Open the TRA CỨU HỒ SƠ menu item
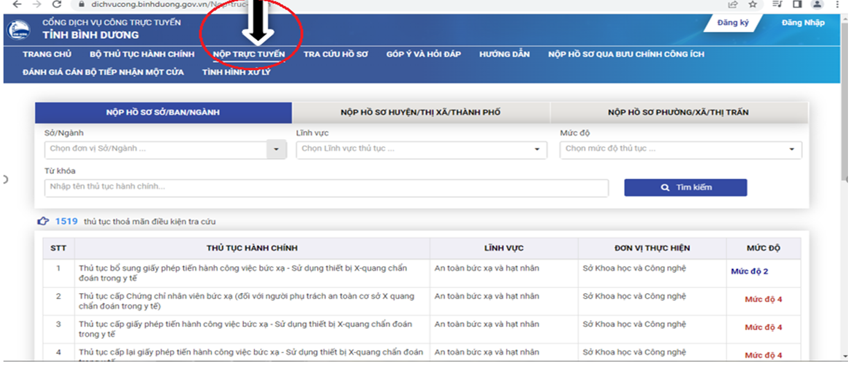Screen dimensions: 857x370 [336, 54]
